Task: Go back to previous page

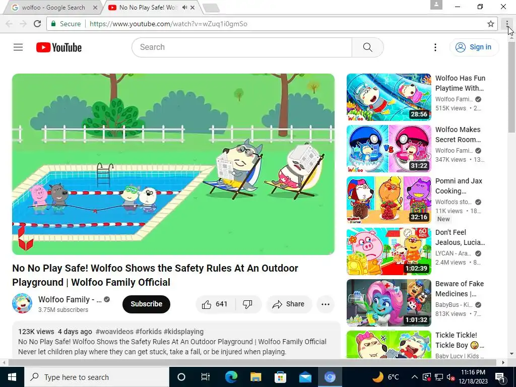Action: (x=9, y=24)
